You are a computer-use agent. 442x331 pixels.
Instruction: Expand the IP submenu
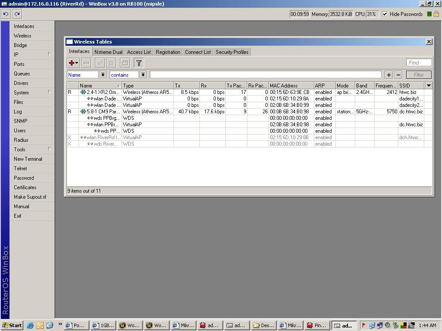click(x=49, y=54)
